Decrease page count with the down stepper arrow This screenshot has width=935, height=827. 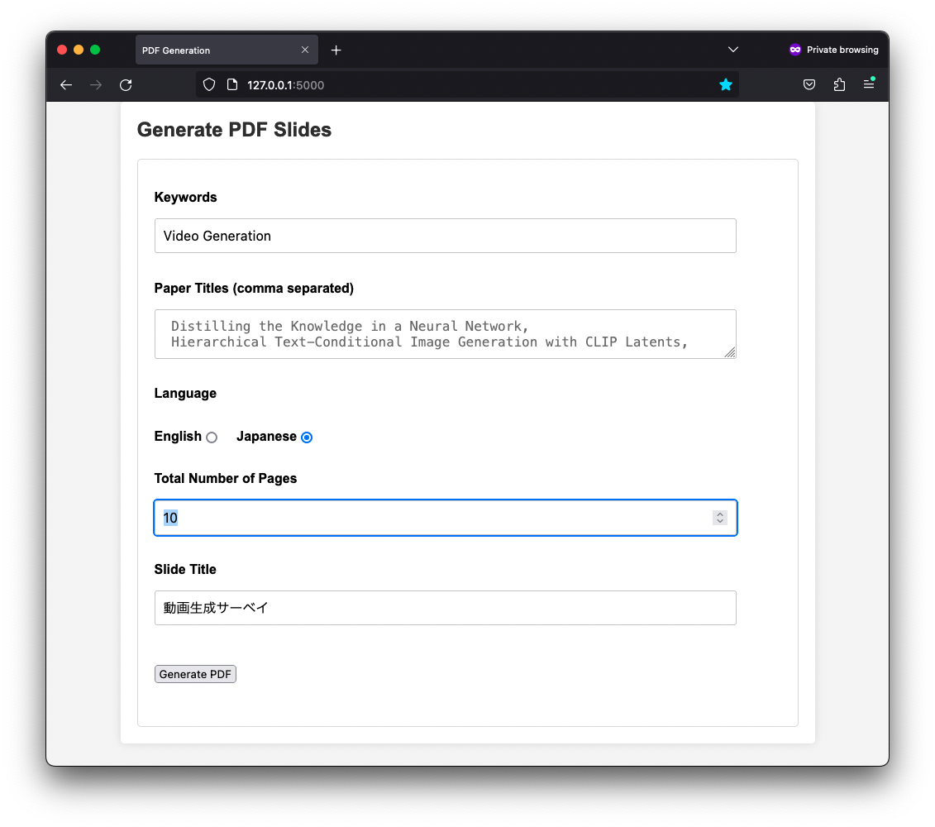click(720, 522)
